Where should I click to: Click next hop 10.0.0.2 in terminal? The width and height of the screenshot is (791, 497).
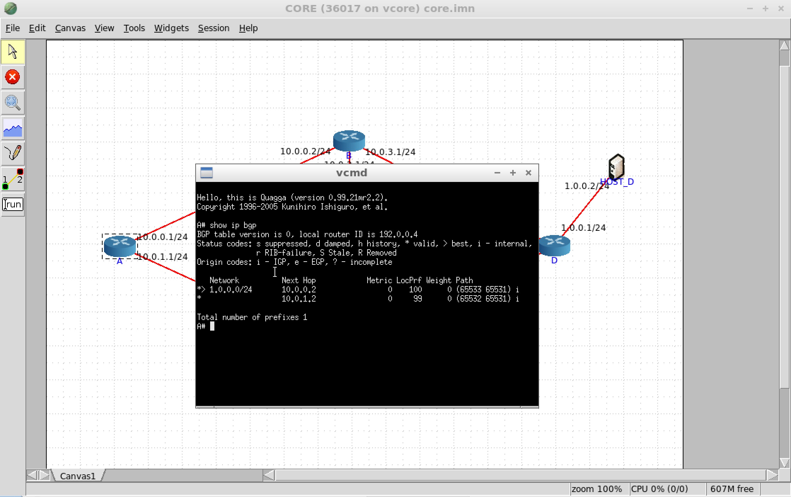point(299,290)
